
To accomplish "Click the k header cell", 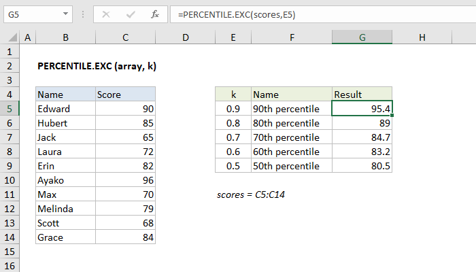I will pyautogui.click(x=233, y=95).
